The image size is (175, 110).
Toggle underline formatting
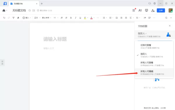(80, 18)
